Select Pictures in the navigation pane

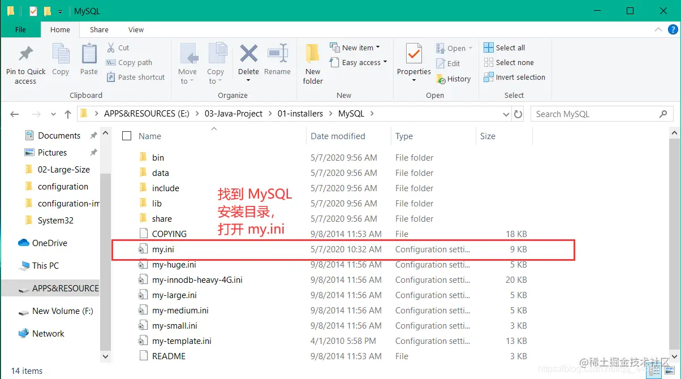coord(52,153)
